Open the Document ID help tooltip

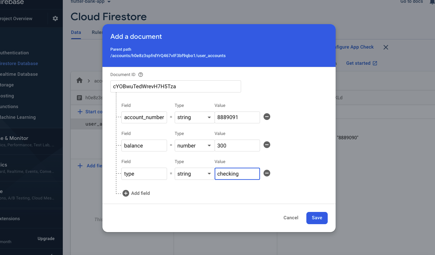click(x=141, y=75)
